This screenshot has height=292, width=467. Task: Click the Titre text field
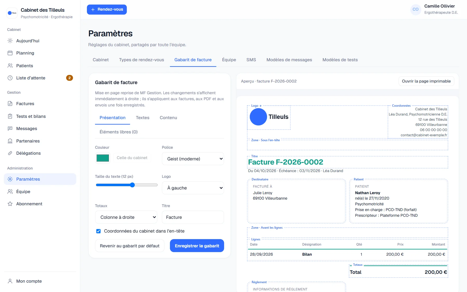click(x=193, y=217)
